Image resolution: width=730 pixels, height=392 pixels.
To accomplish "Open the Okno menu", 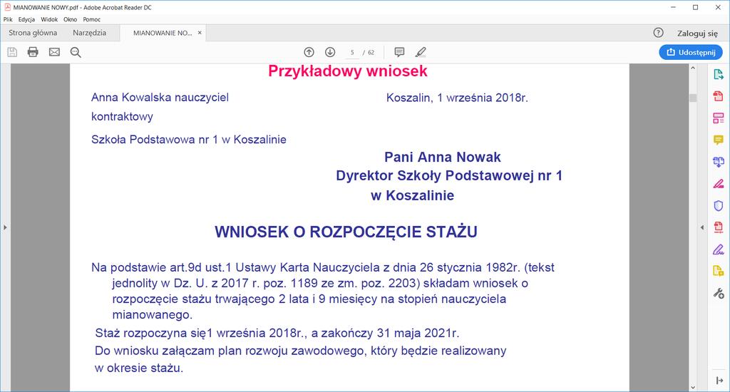I will pos(71,19).
